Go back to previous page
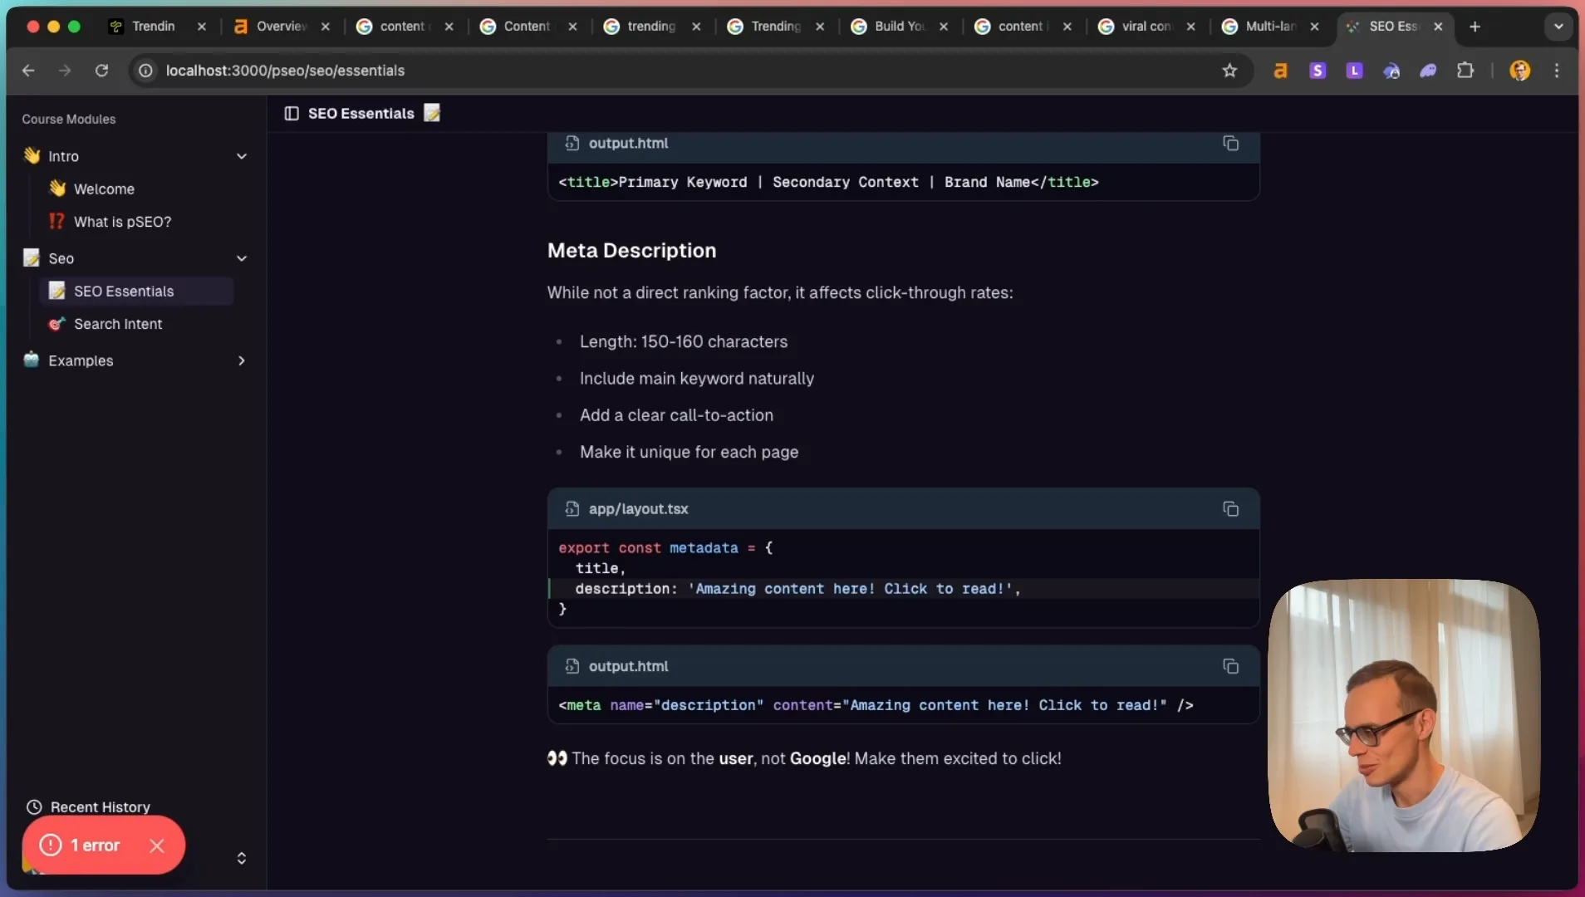 tap(28, 71)
